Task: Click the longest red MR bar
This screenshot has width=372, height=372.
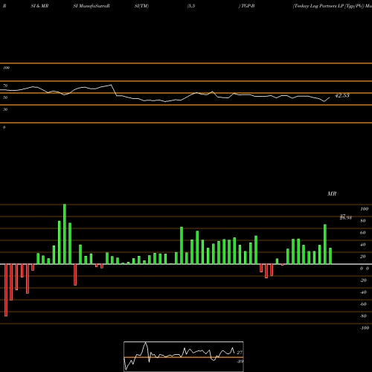Action: (x=6, y=290)
